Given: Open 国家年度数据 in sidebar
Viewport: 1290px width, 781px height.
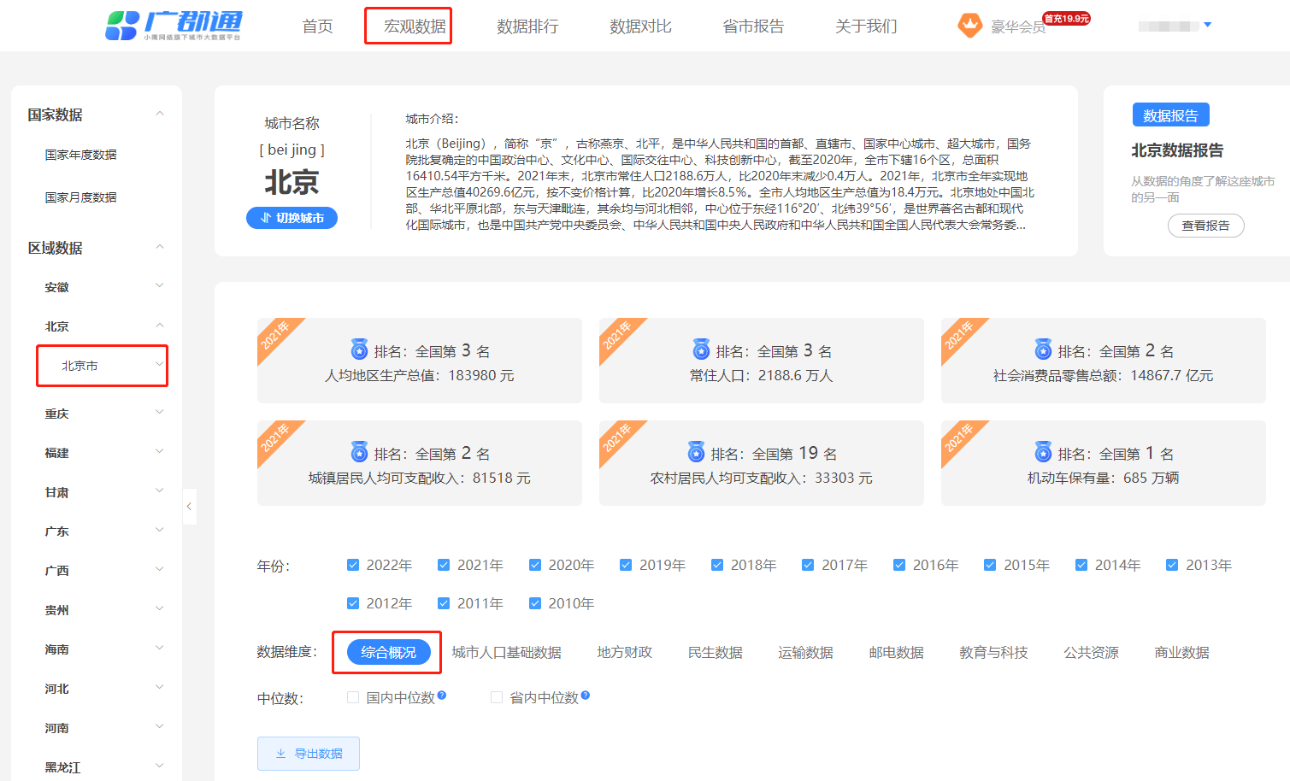Looking at the screenshot, I should pos(80,155).
